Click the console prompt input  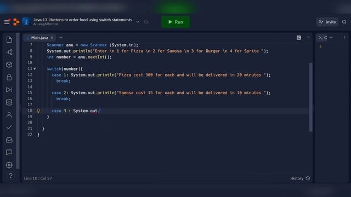(321, 47)
